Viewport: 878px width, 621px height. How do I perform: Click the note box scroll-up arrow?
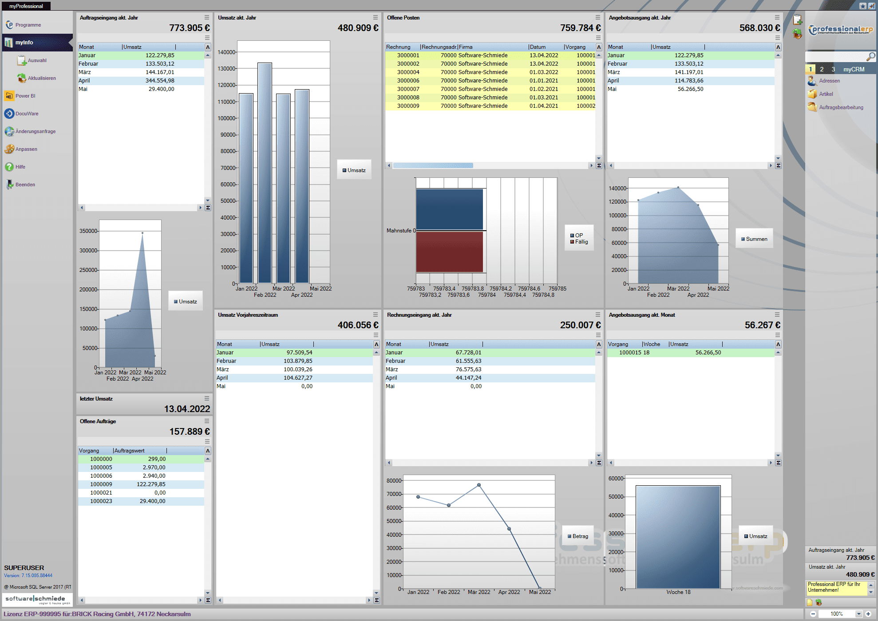(x=871, y=585)
